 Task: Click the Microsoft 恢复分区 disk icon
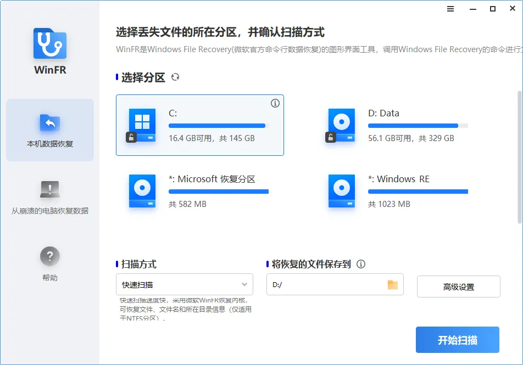pyautogui.click(x=142, y=191)
